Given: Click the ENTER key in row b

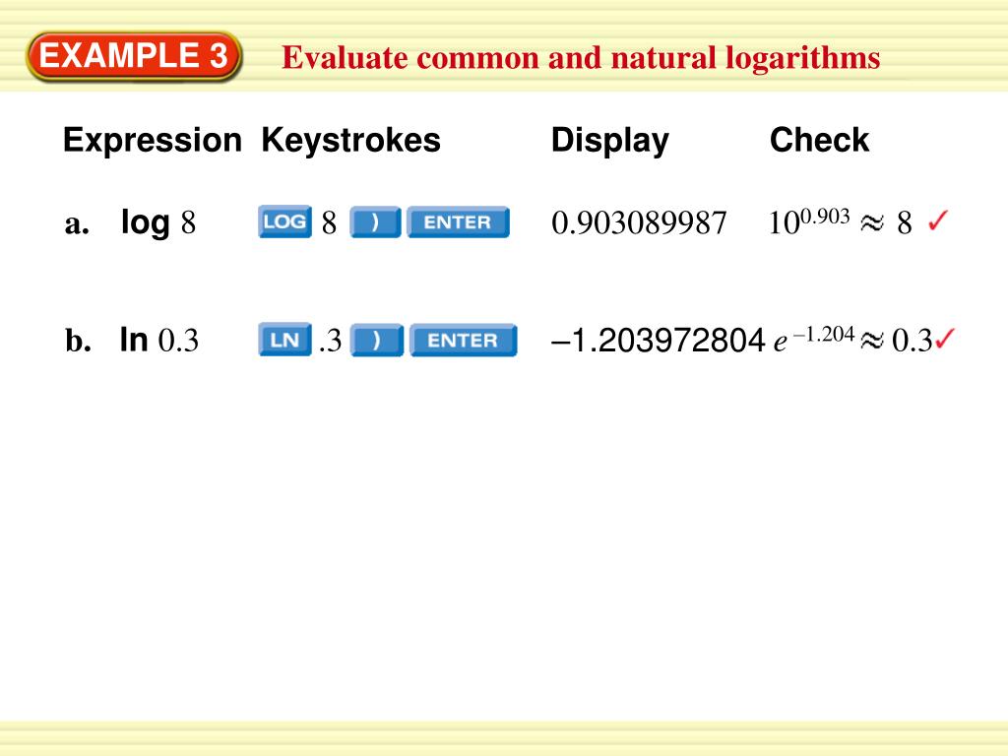Looking at the screenshot, I should (x=464, y=340).
